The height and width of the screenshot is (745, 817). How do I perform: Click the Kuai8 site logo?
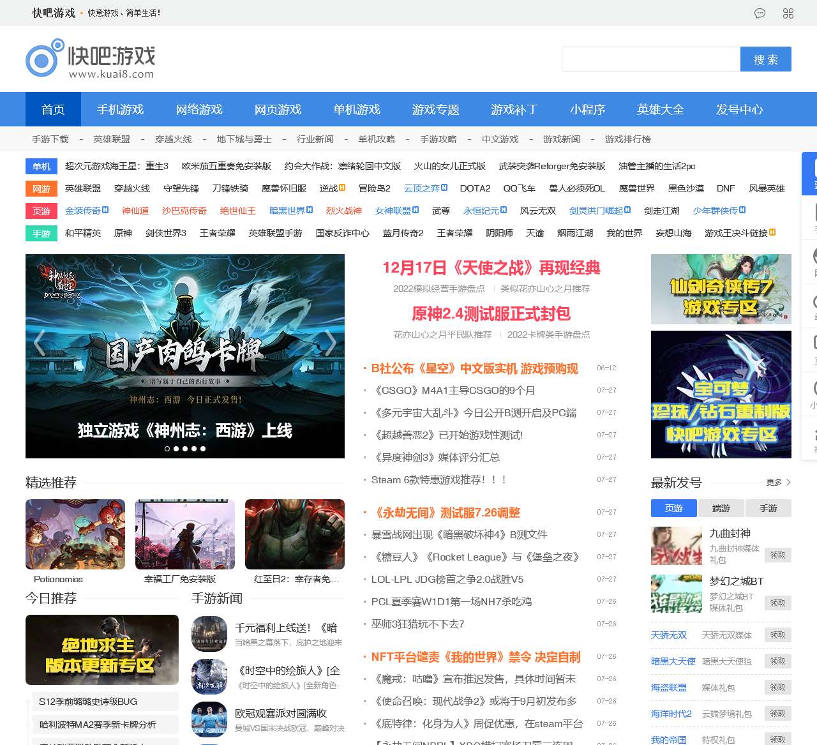[x=90, y=59]
